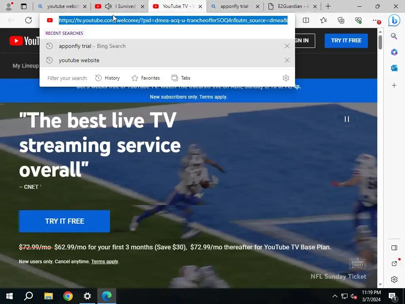Open split screen view icon

coord(306,20)
